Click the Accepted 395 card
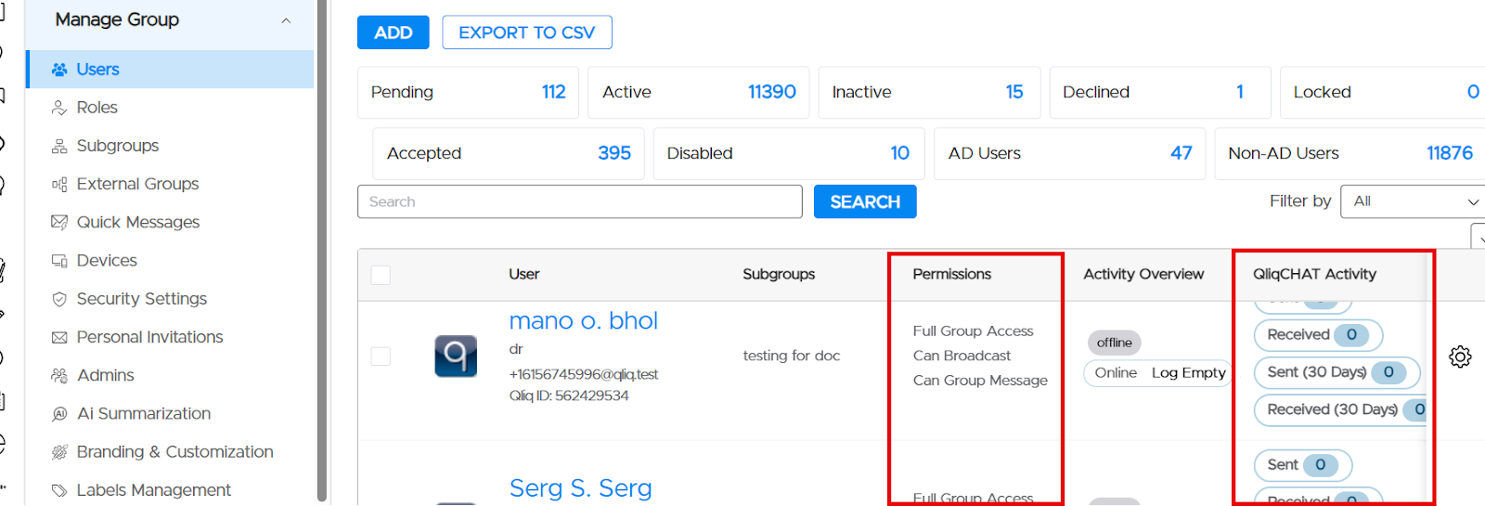 [509, 153]
